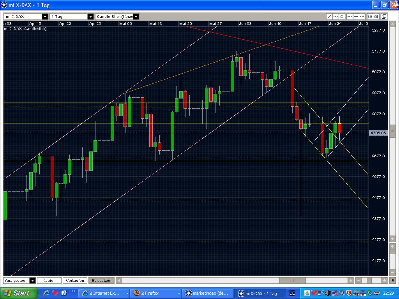
Task: Open the 1 Tag timeframe dropdown
Action: point(90,16)
